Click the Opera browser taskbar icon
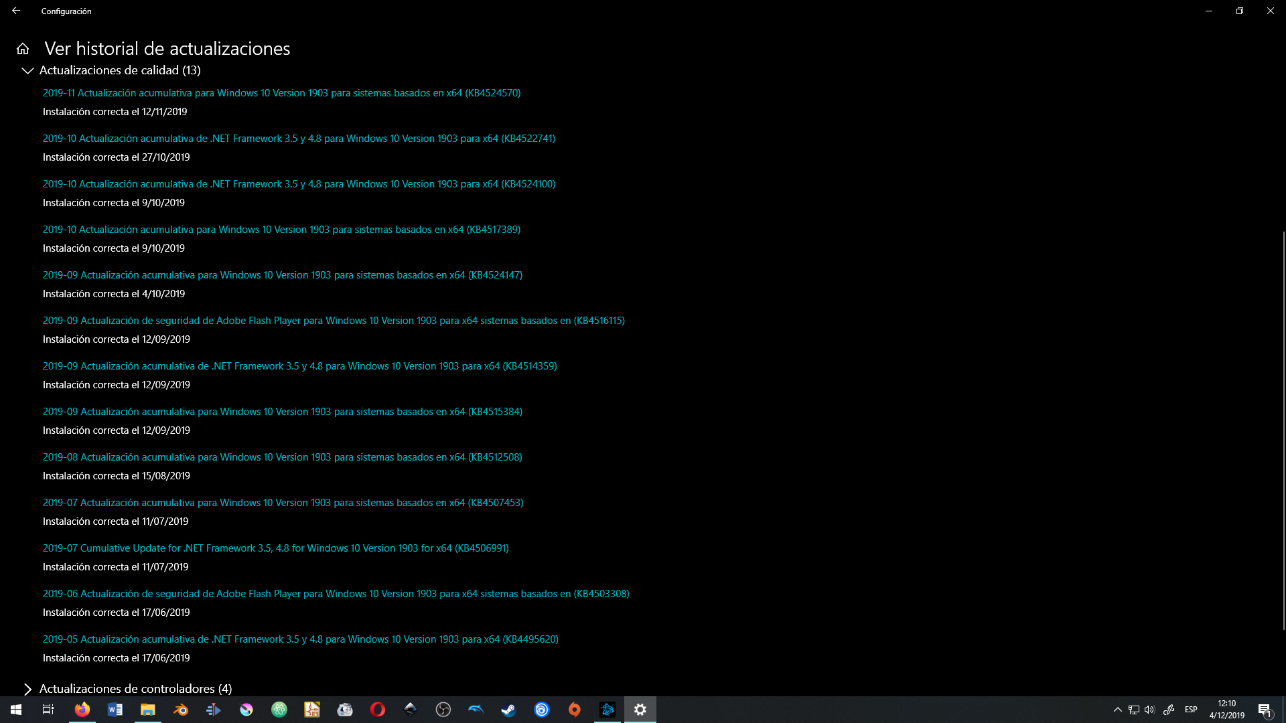Screen dimensions: 1286x723 pyautogui.click(x=378, y=710)
